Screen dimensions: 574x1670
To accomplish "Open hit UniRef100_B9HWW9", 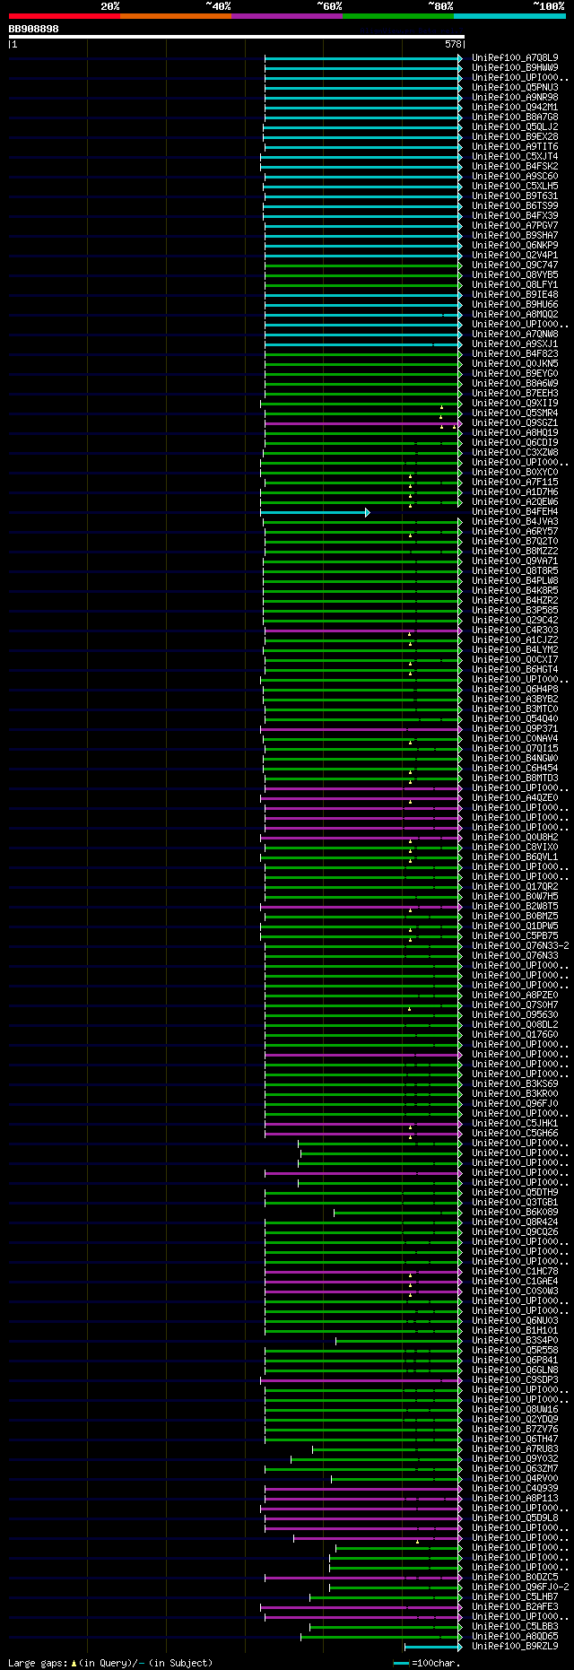I will click(515, 67).
